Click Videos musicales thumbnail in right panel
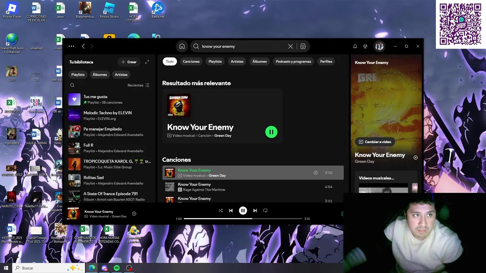 383,188
